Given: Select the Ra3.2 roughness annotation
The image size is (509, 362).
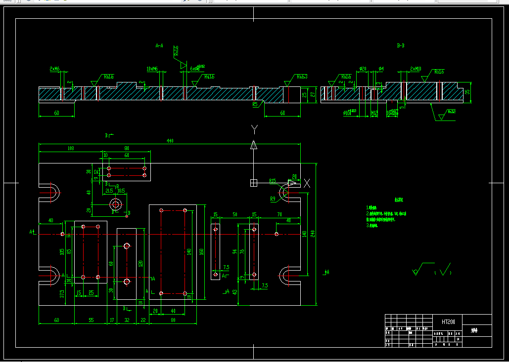Looking at the screenshot, I should pos(452,112).
